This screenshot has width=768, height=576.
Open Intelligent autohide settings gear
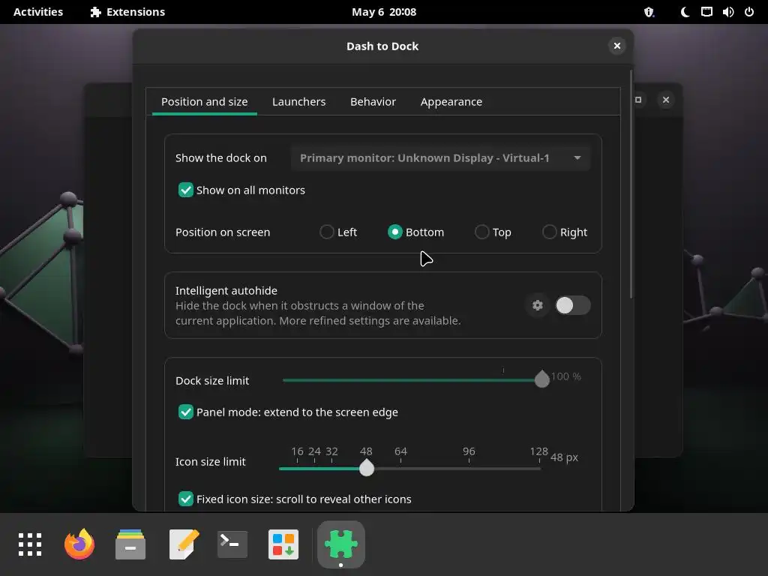(537, 305)
